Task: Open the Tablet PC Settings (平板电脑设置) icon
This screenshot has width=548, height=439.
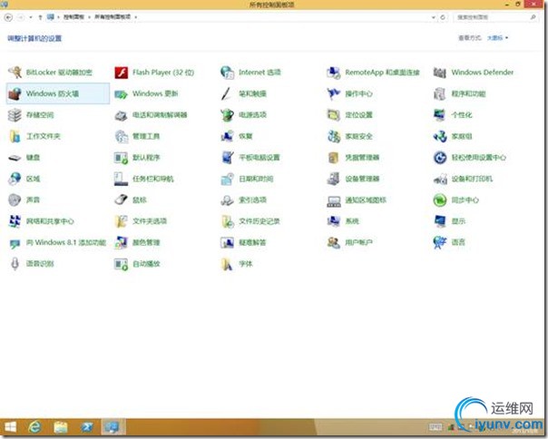Action: click(x=227, y=158)
